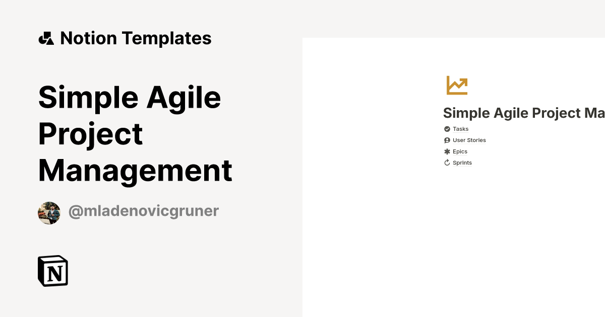The width and height of the screenshot is (605, 317).
Task: Click the chart icon above the template title
Action: pyautogui.click(x=456, y=85)
